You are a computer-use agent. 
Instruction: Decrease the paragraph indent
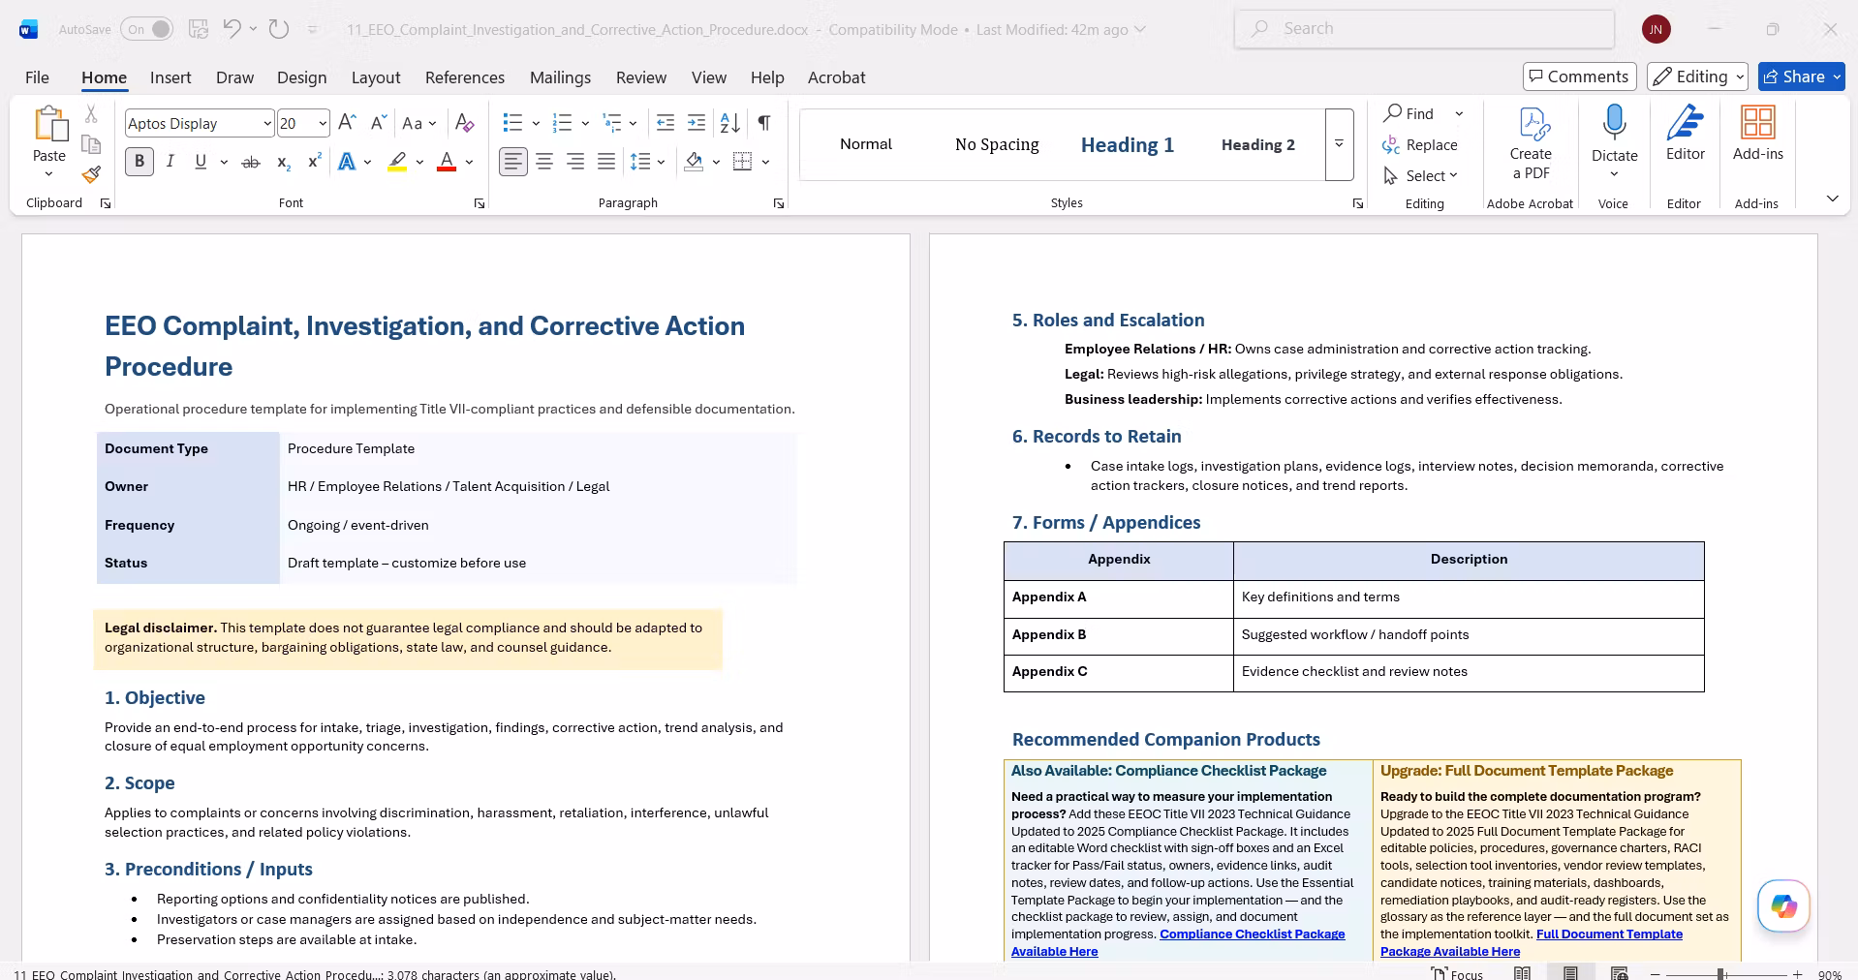tap(666, 123)
